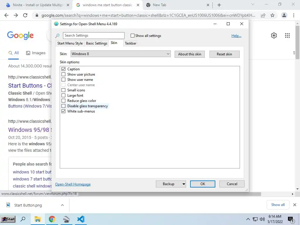The image size is (300, 225).
Task: Confirm settings with the OK button
Action: coord(203,184)
